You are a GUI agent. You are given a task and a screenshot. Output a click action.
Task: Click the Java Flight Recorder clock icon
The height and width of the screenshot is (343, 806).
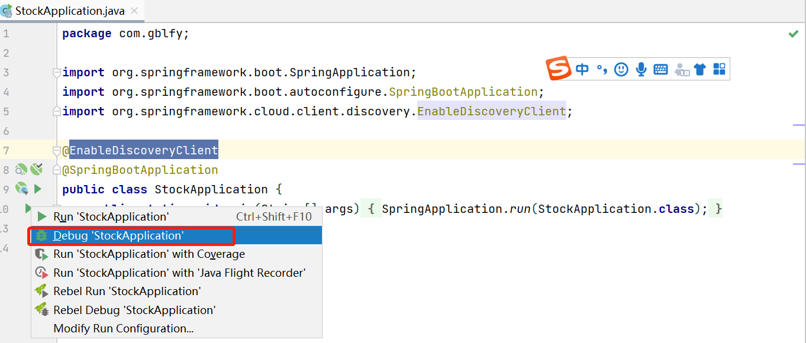pos(41,273)
